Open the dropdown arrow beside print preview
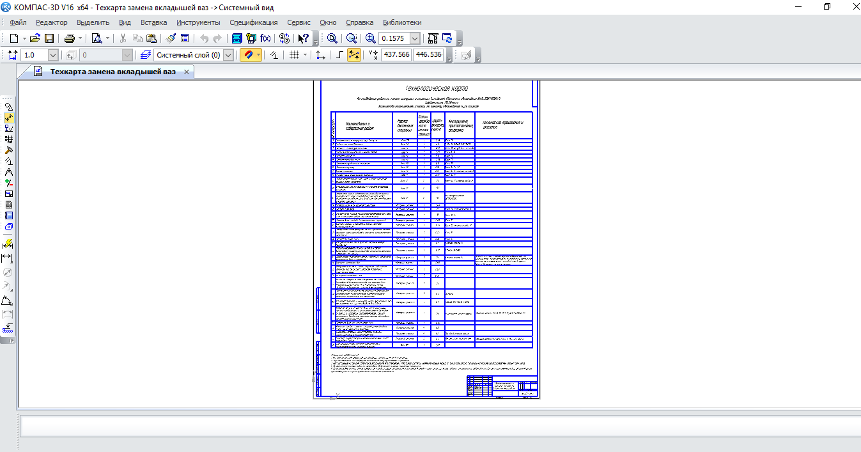Viewport: 861px width, 452px height. (x=107, y=38)
